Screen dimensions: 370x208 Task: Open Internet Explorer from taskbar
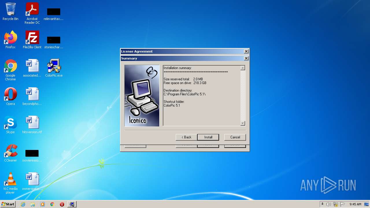[x=23, y=204]
